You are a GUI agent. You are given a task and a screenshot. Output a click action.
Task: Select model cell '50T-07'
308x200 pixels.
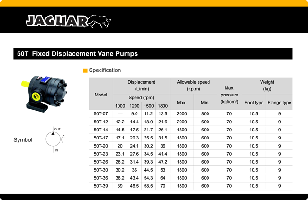[x=101, y=114]
